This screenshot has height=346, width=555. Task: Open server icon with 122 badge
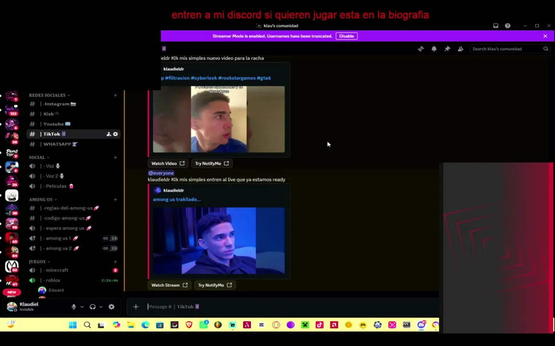coord(12,110)
